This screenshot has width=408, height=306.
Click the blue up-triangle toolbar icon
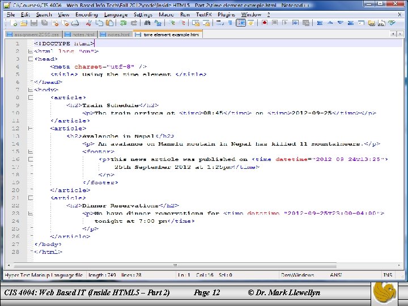pos(330,23)
